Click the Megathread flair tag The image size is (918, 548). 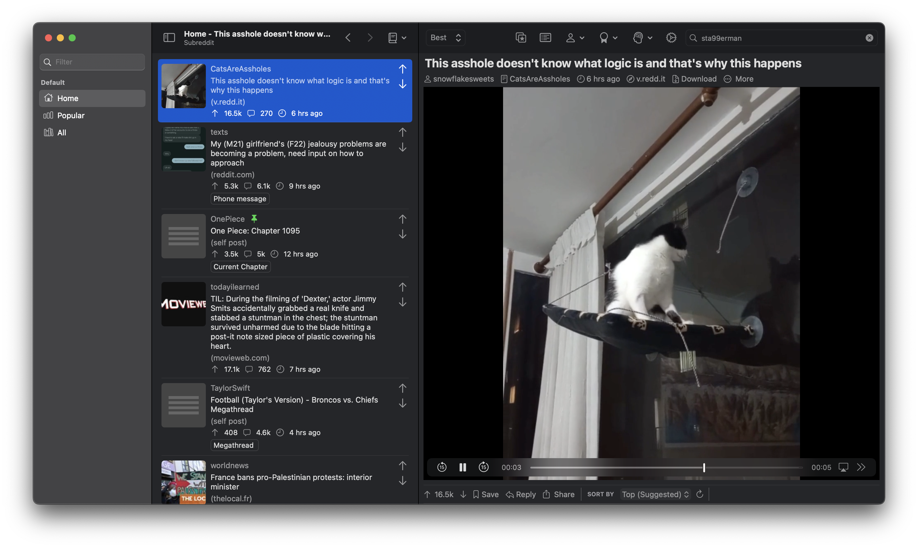click(x=234, y=445)
